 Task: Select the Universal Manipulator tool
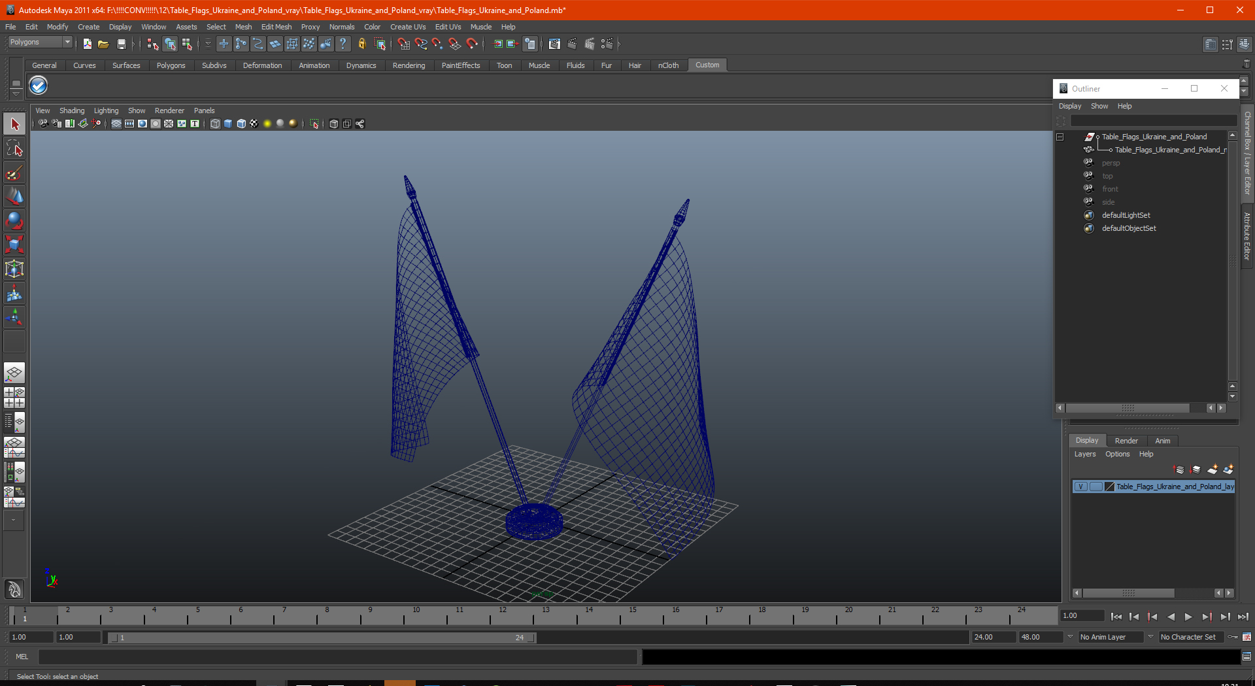(14, 269)
